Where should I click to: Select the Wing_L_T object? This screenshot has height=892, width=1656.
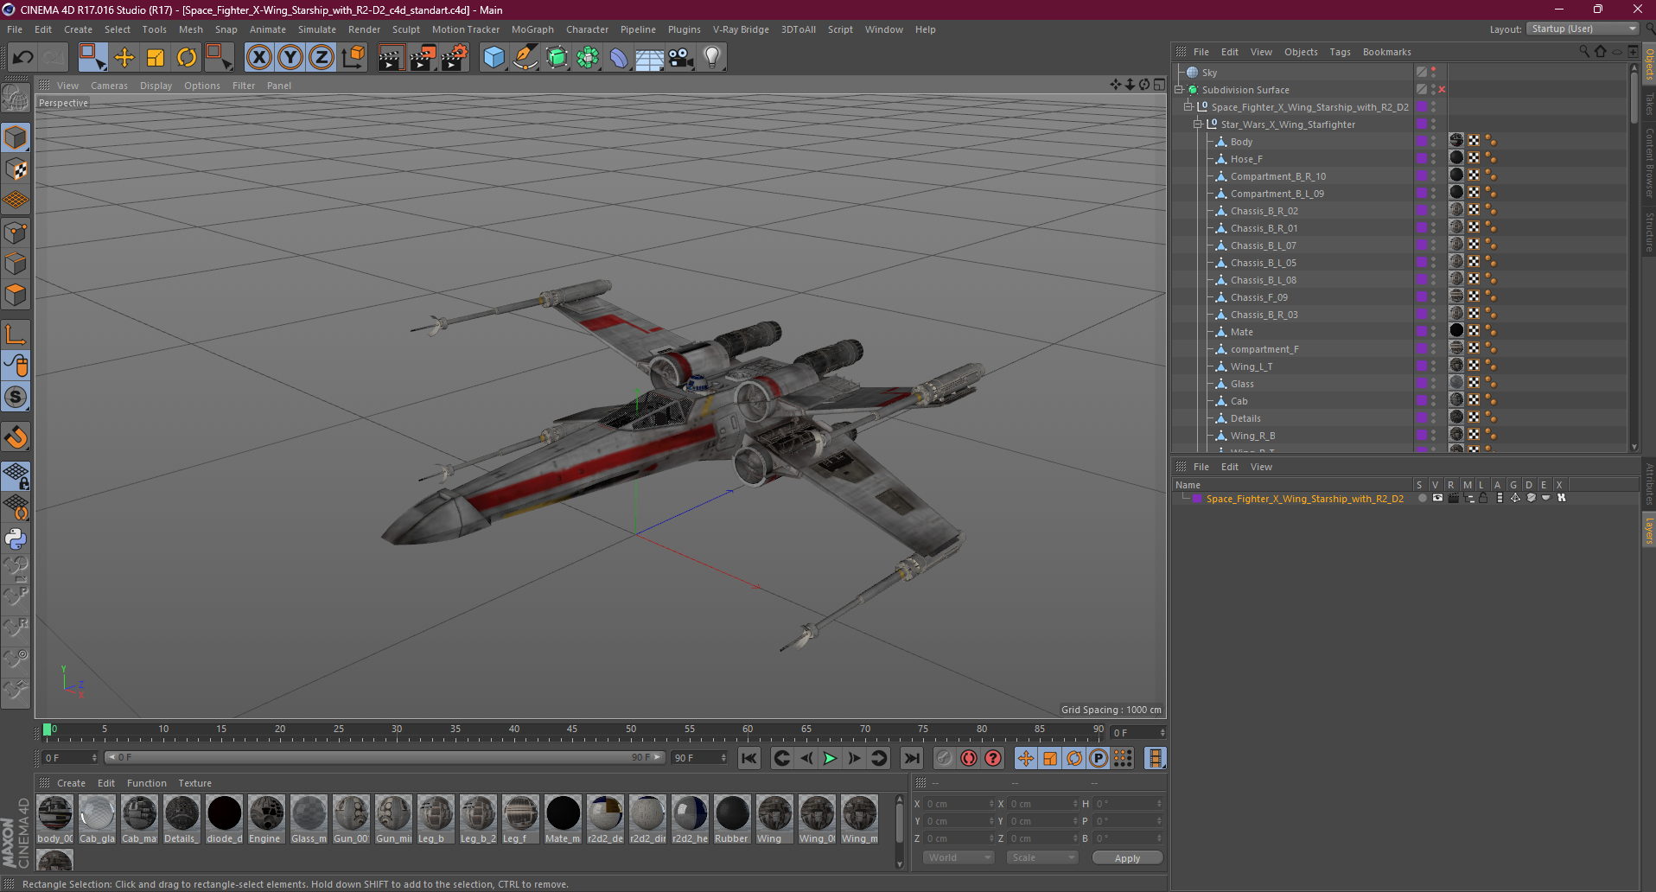(1251, 366)
